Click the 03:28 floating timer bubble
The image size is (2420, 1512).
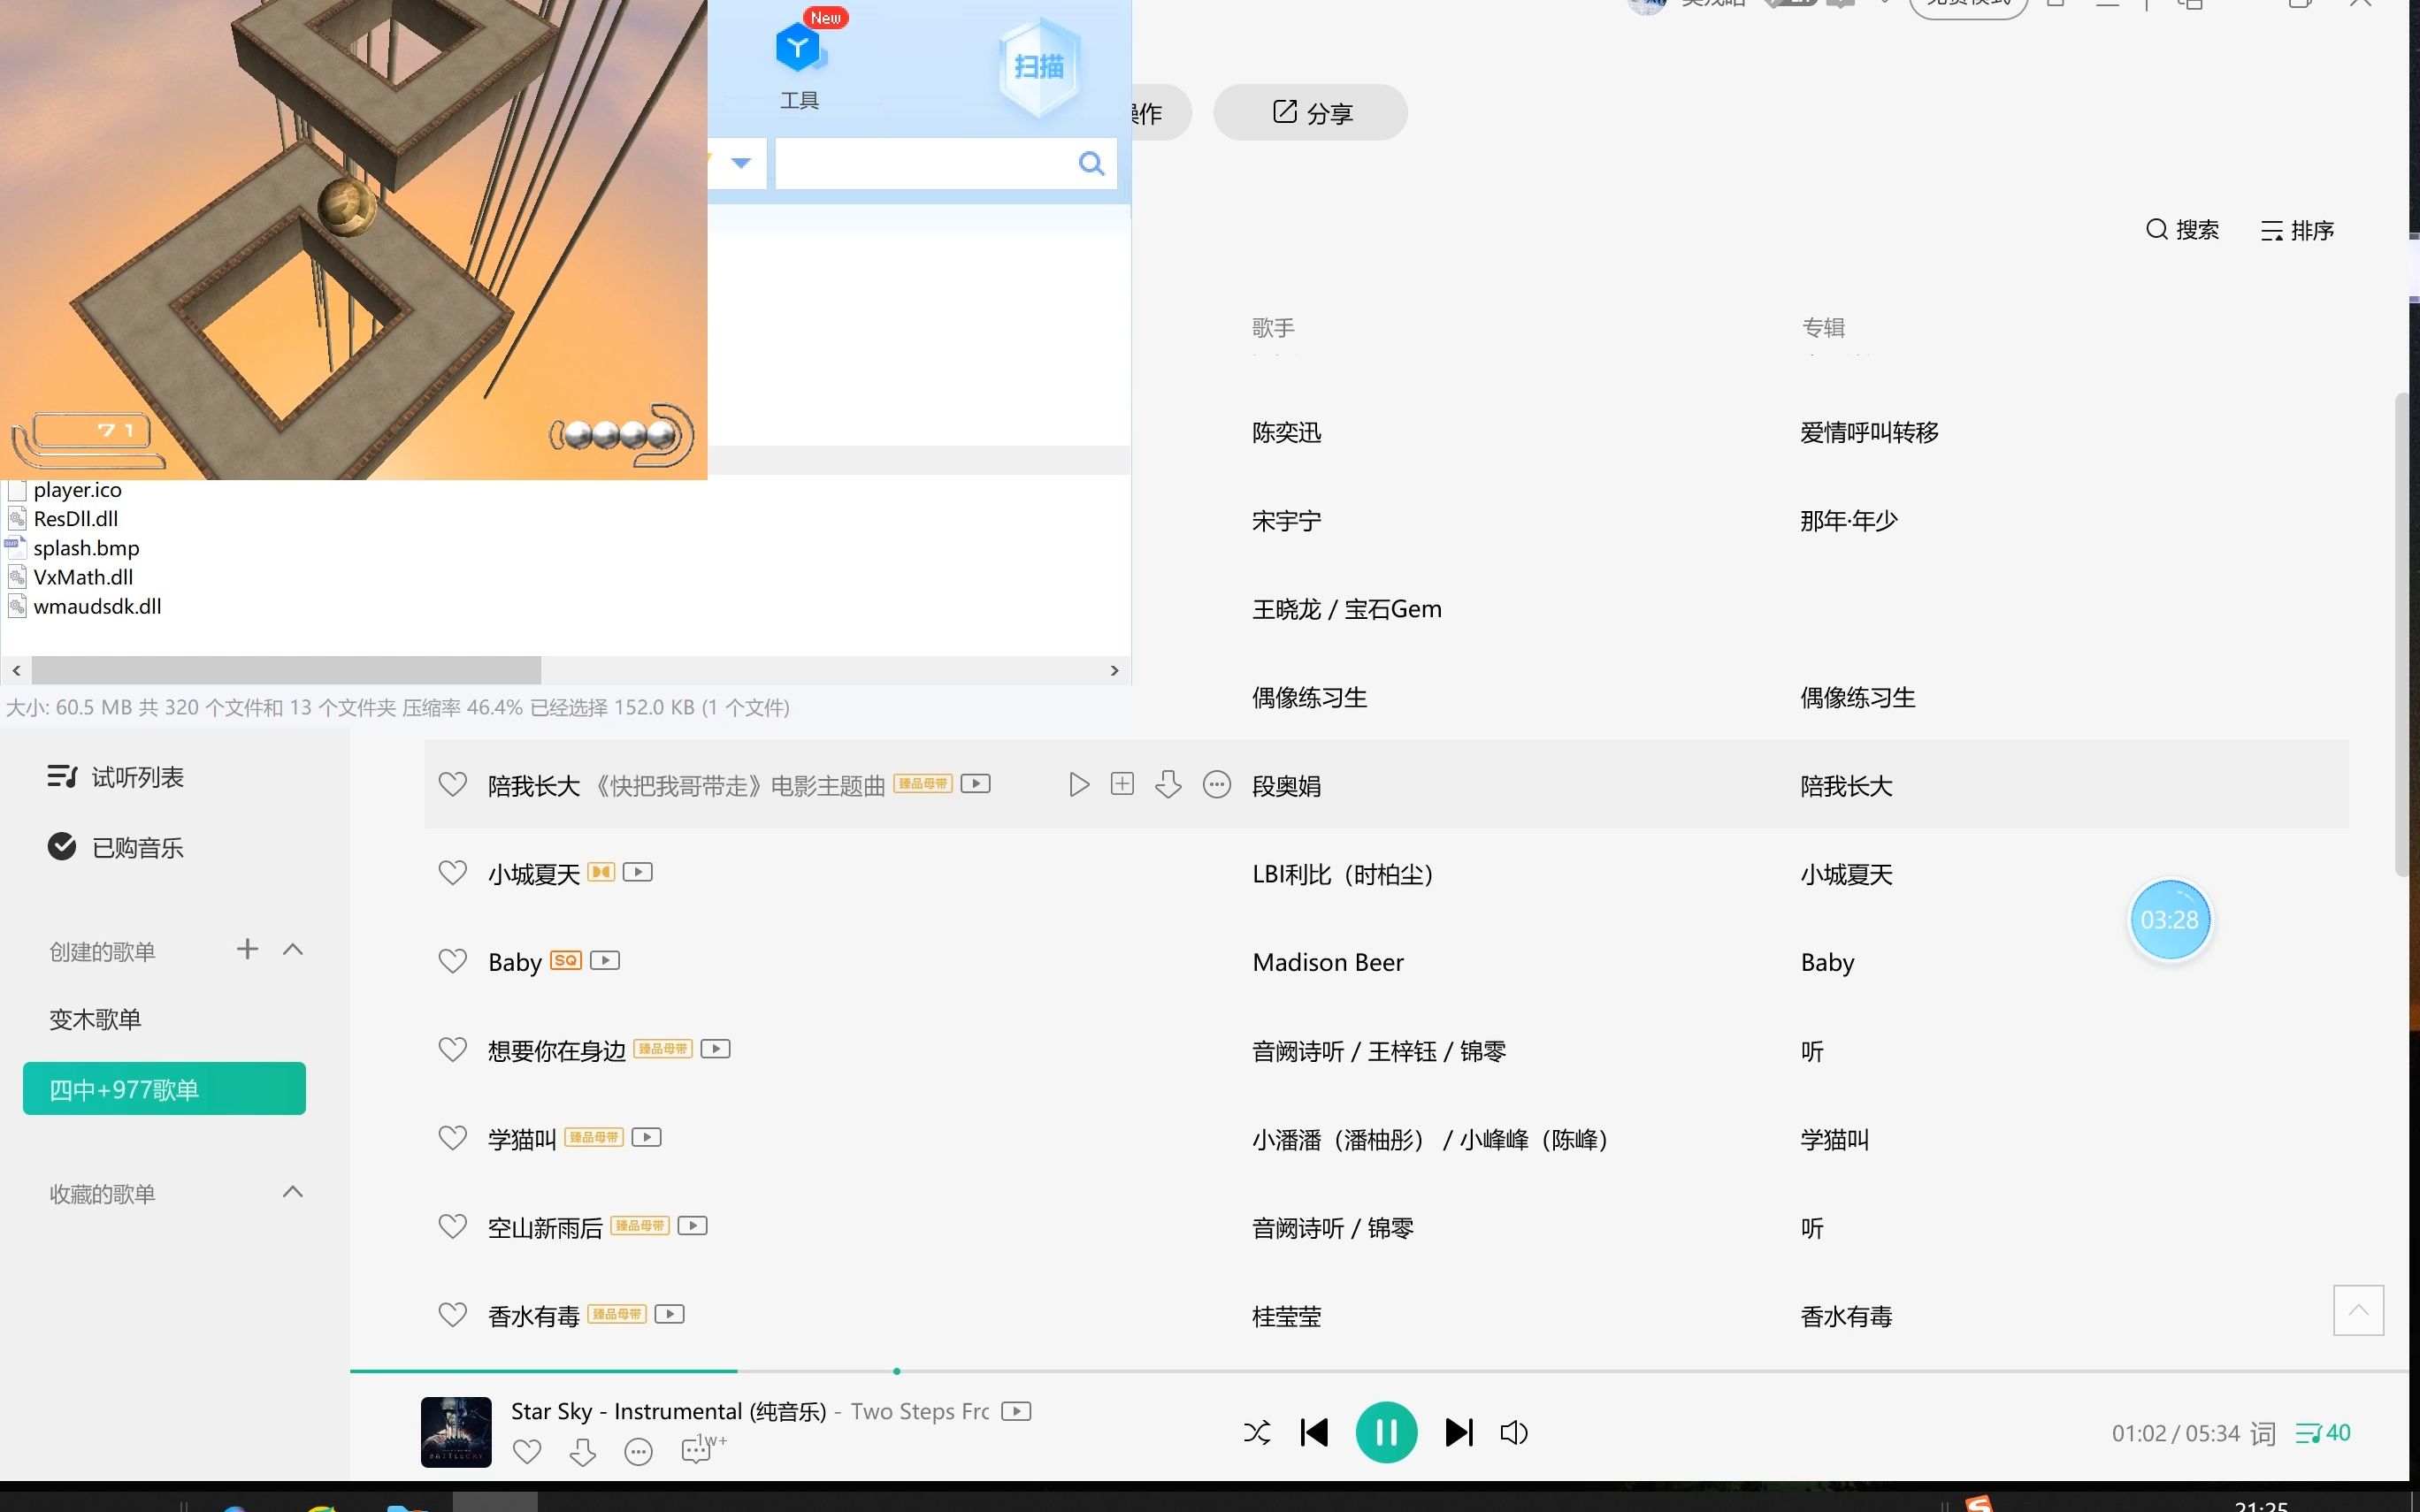tap(2170, 920)
